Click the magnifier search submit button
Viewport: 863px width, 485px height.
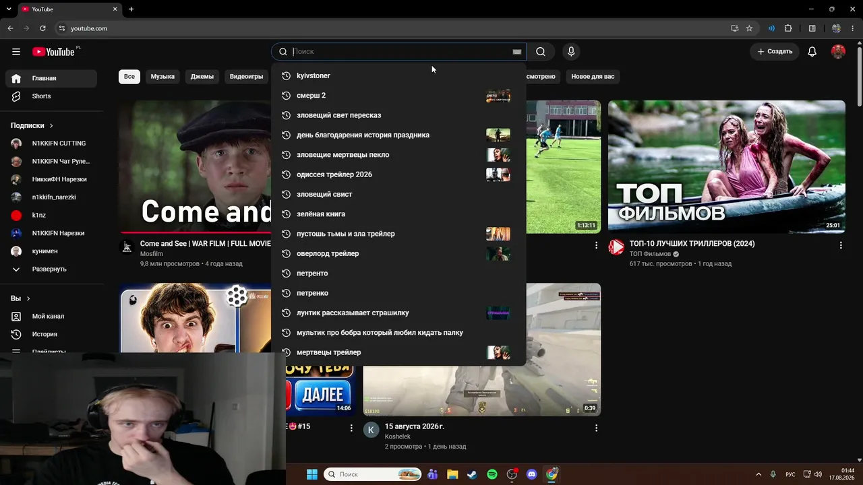point(541,52)
